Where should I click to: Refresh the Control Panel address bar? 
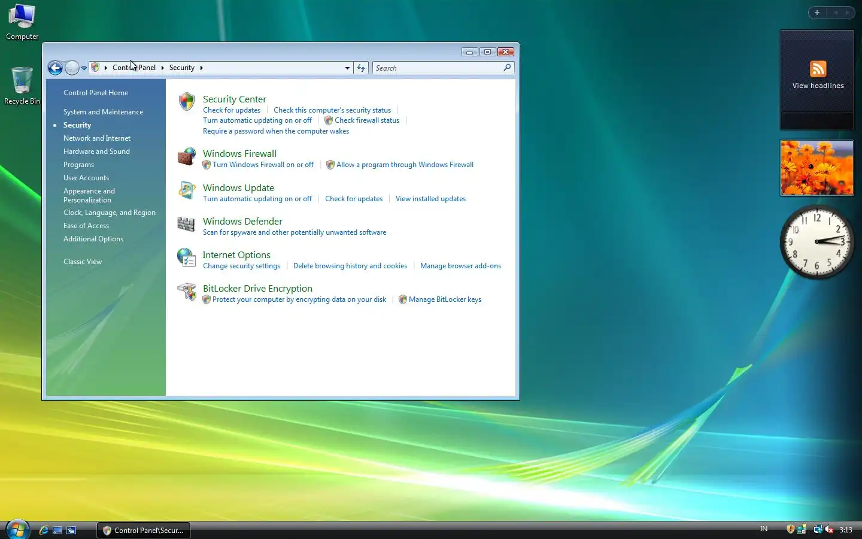(361, 68)
